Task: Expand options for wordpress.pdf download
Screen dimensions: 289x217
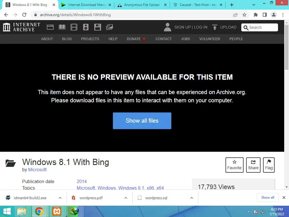Action: 126,198
